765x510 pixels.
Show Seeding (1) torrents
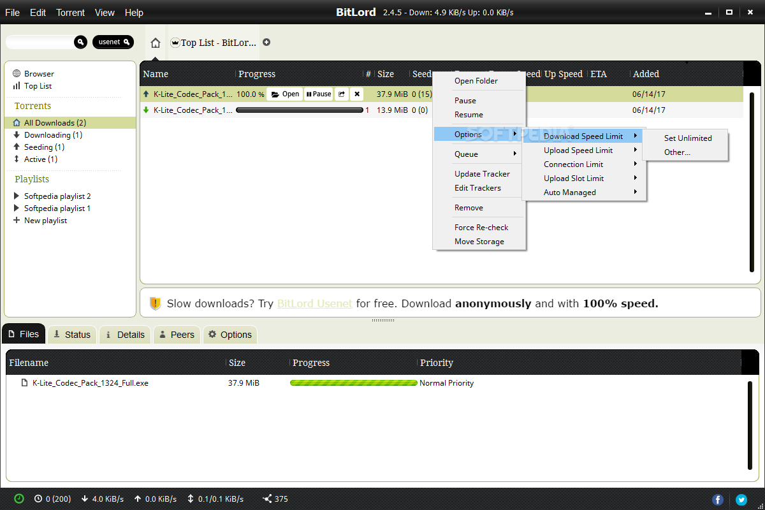[x=39, y=147]
